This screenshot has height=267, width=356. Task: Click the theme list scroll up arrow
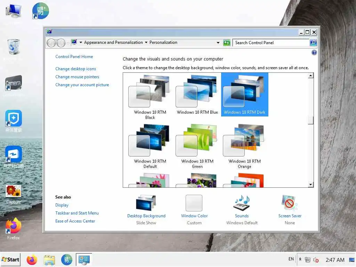(310, 75)
